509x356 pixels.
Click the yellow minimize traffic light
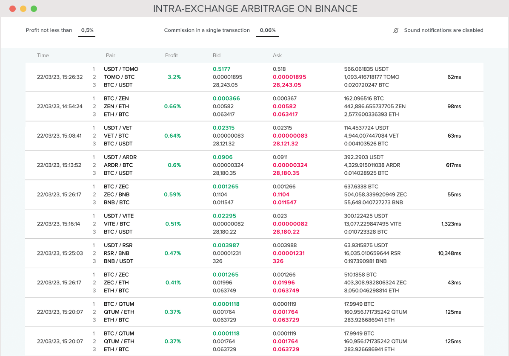22,8
